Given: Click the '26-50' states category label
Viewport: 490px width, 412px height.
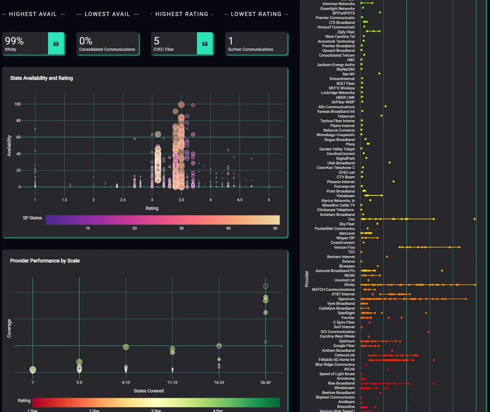Looking at the screenshot, I should (x=265, y=383).
